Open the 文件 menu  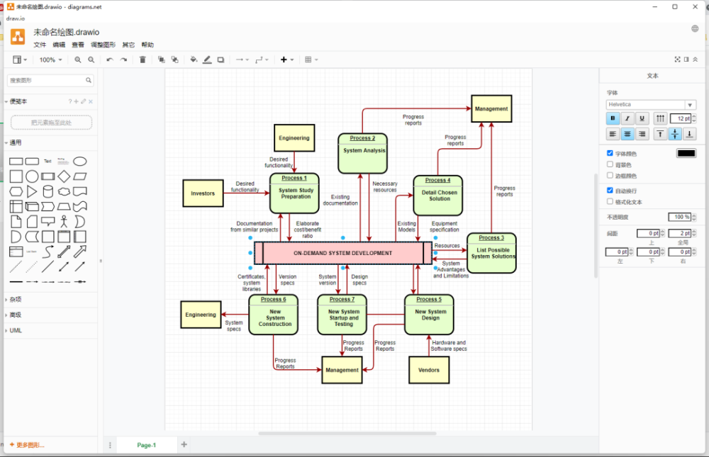40,45
